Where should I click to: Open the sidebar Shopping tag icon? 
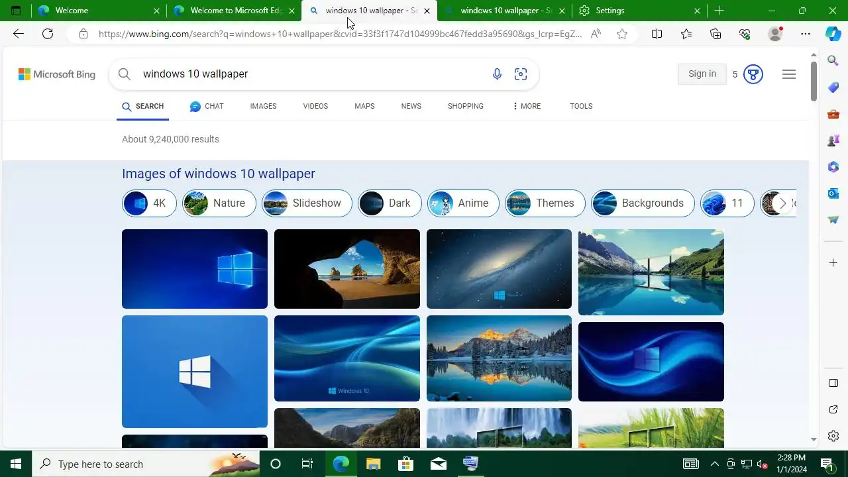[x=833, y=87]
